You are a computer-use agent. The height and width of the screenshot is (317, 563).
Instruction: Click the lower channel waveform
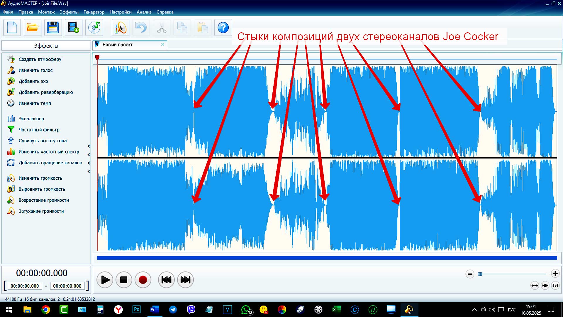point(327,205)
